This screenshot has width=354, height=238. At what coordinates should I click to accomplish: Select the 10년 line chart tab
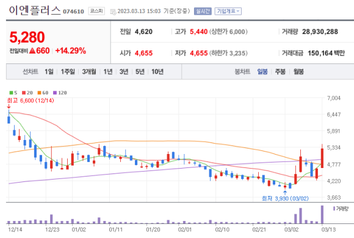point(157,72)
